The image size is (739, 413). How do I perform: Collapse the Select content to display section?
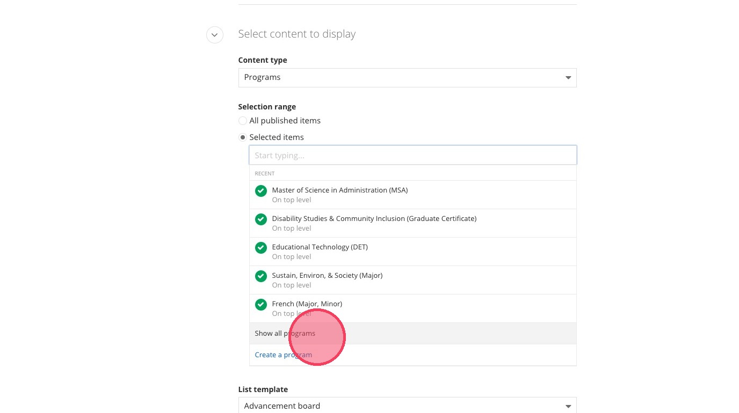[215, 35]
